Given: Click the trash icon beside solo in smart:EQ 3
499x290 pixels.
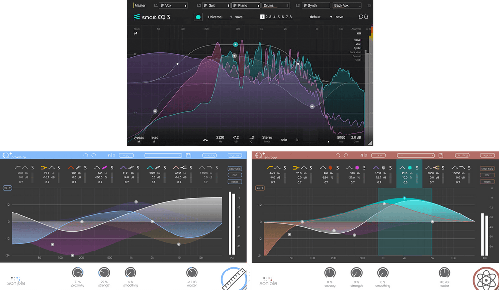Looking at the screenshot, I should tap(297, 140).
